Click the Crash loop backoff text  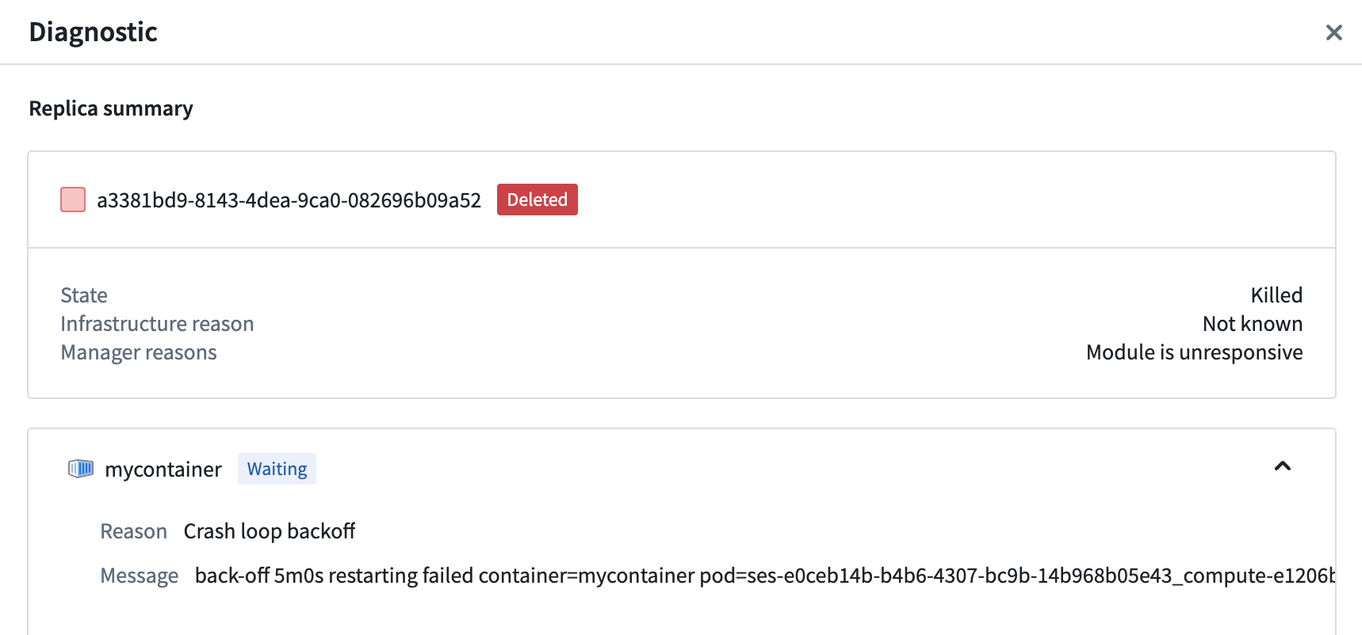(270, 531)
